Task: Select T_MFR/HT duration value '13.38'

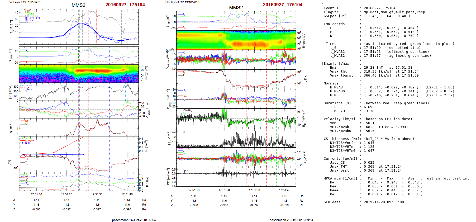Action: [369, 111]
